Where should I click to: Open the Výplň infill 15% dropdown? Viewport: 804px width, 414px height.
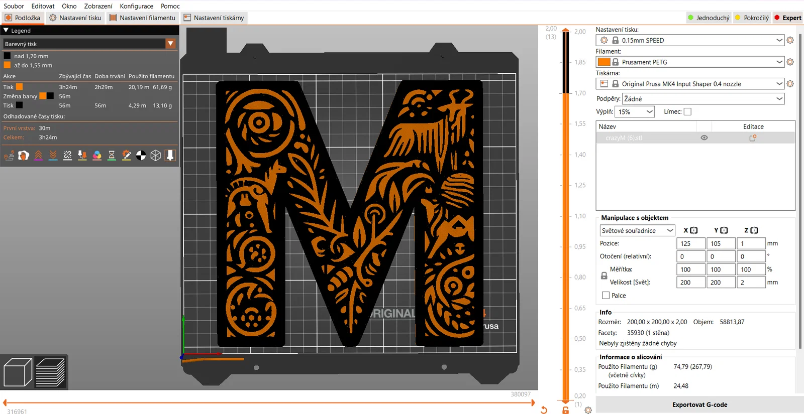tap(635, 112)
